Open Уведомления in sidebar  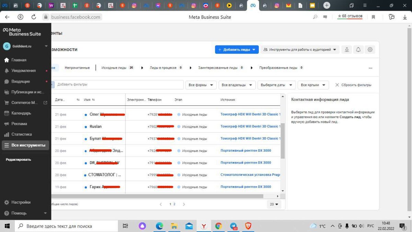[23, 70]
